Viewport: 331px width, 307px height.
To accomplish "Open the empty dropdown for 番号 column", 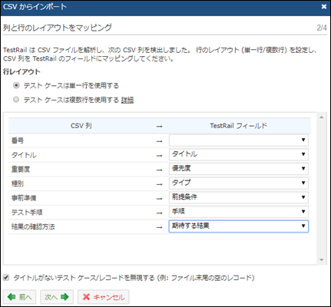I will 239,140.
